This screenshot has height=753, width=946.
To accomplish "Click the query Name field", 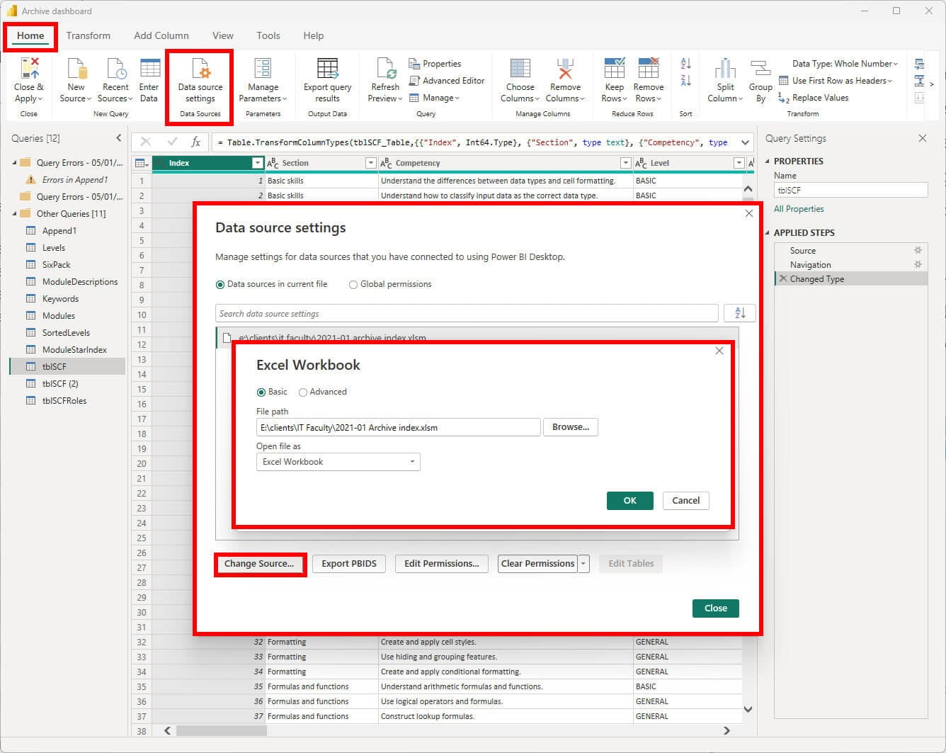I will tap(851, 190).
